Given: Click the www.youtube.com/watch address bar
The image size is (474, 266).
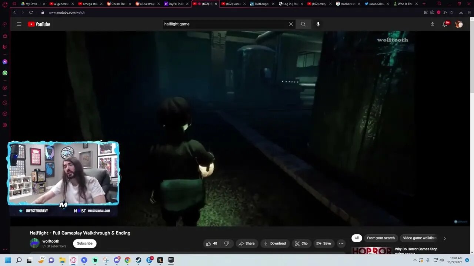Looking at the screenshot, I should [67, 12].
